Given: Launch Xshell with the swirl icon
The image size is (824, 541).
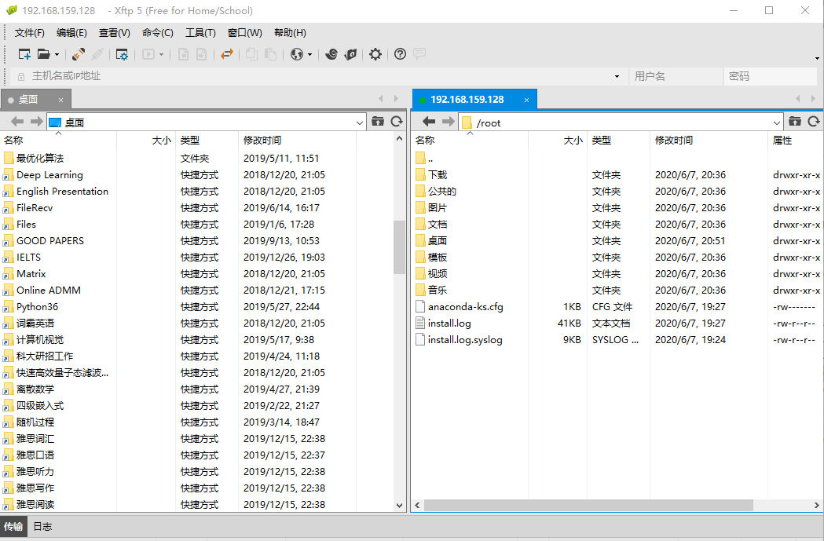Looking at the screenshot, I should click(331, 54).
